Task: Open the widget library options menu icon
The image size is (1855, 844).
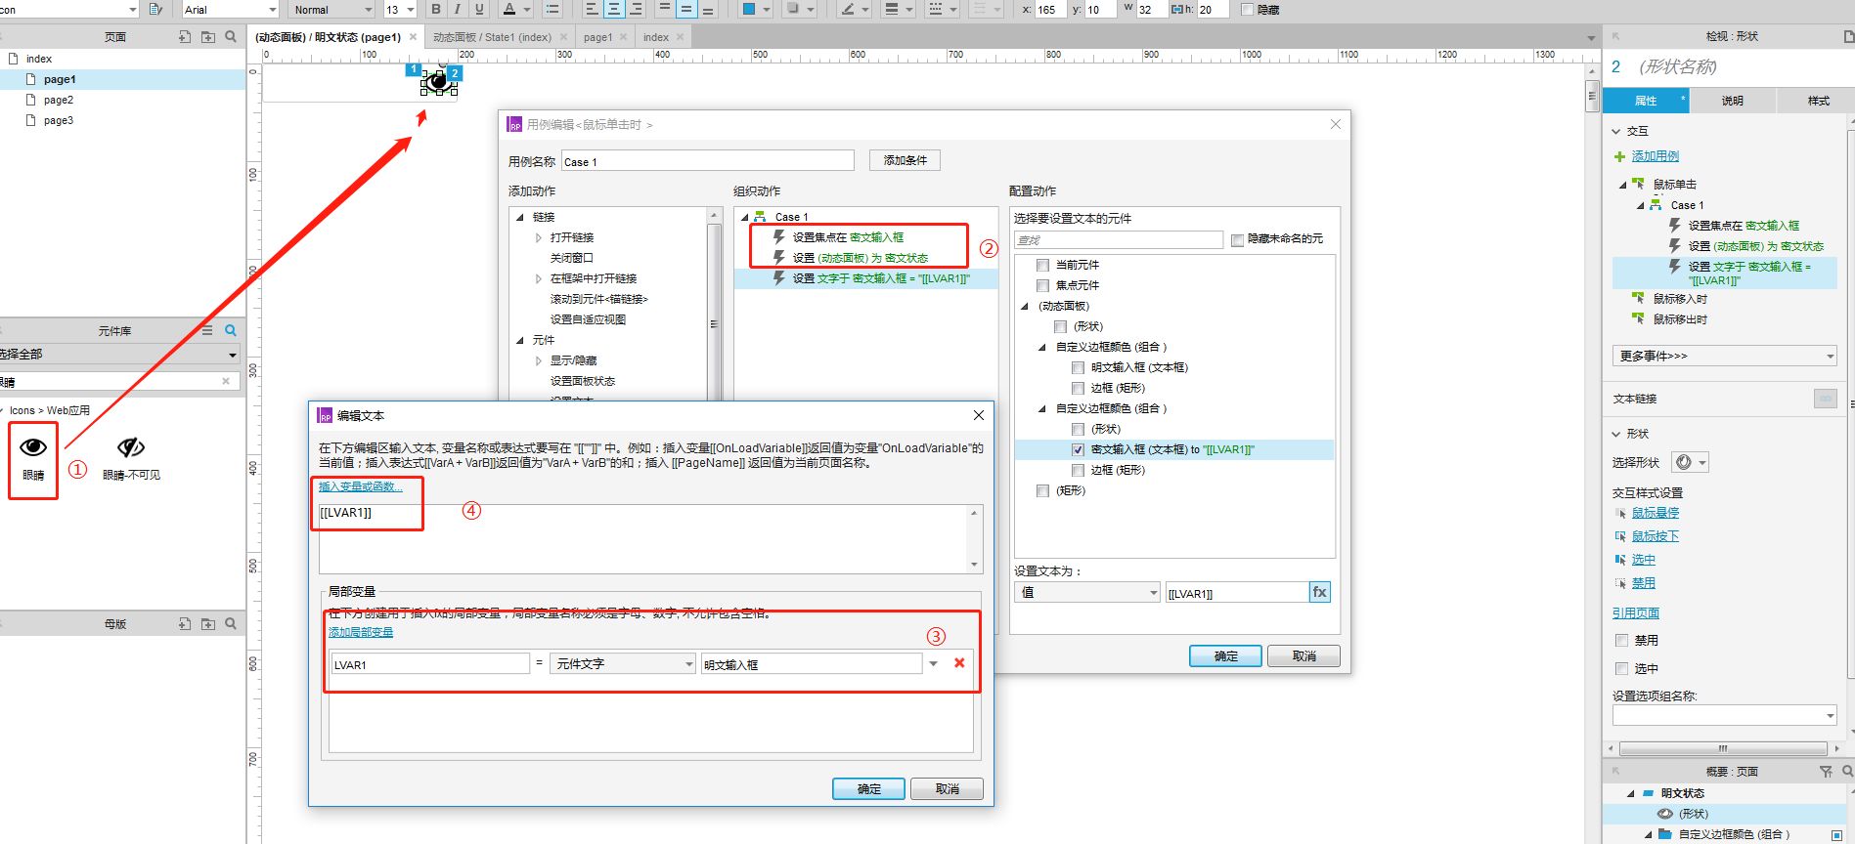Action: (x=207, y=330)
